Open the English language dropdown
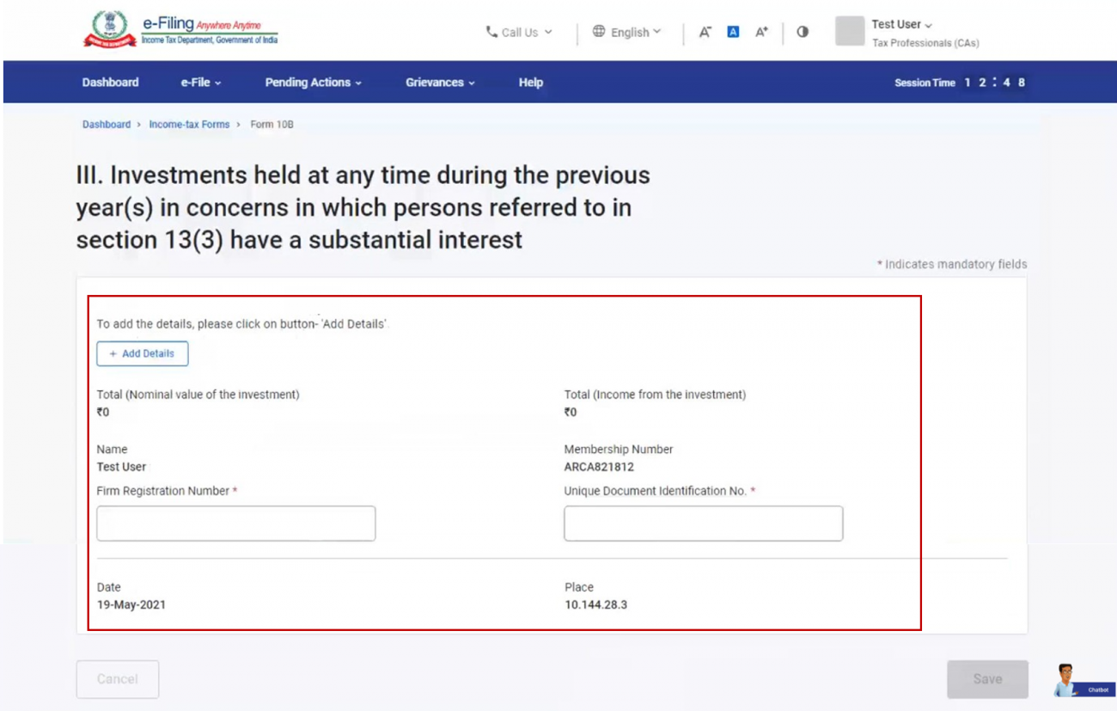 [630, 32]
